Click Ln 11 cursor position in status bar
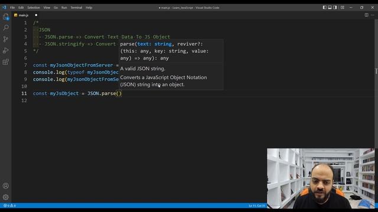378x212 pixels. tap(257, 206)
